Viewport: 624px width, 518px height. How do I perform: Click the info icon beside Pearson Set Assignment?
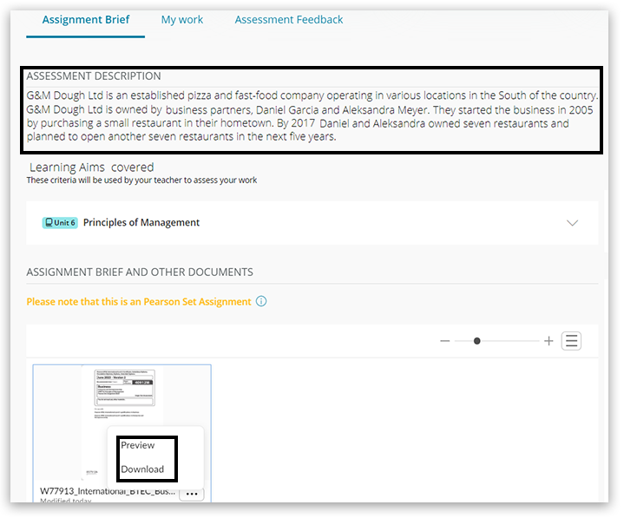pos(261,302)
